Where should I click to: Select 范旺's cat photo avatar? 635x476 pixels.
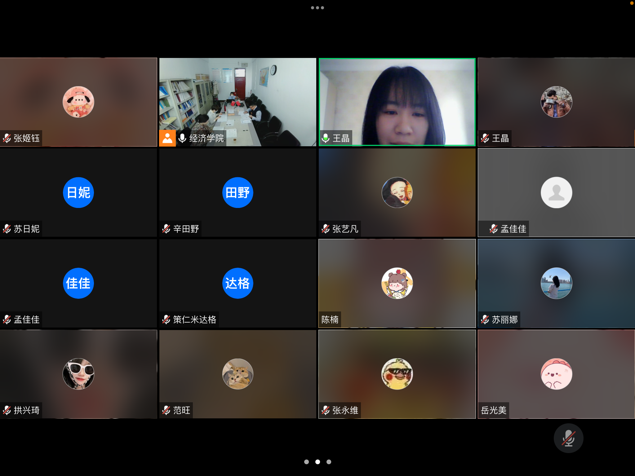click(238, 374)
